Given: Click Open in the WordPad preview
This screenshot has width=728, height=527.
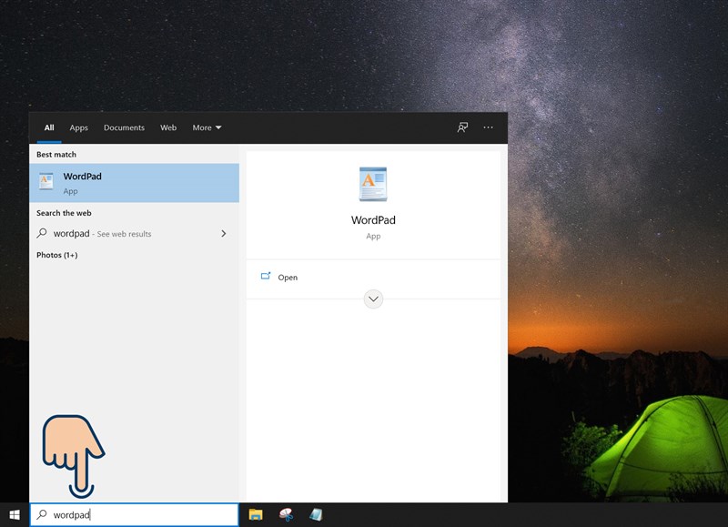Looking at the screenshot, I should coord(288,278).
